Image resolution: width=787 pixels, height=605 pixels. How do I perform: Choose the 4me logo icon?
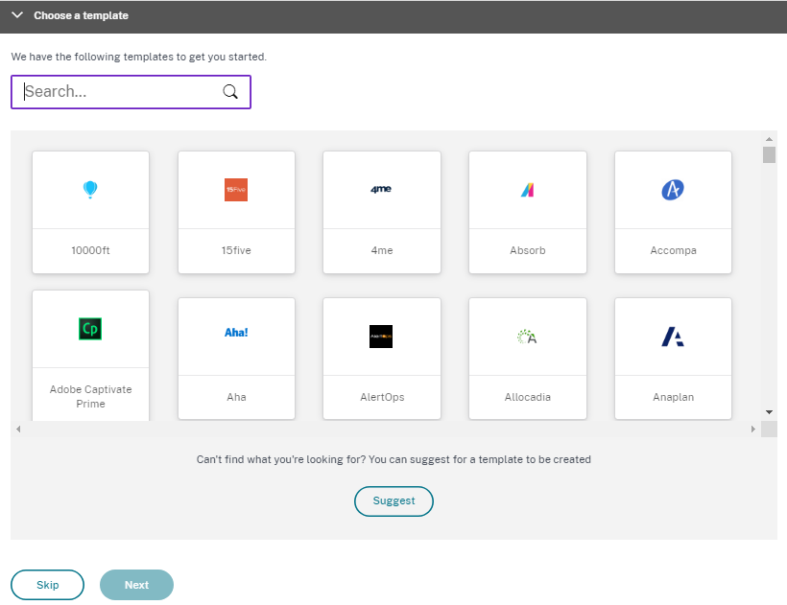tap(381, 190)
